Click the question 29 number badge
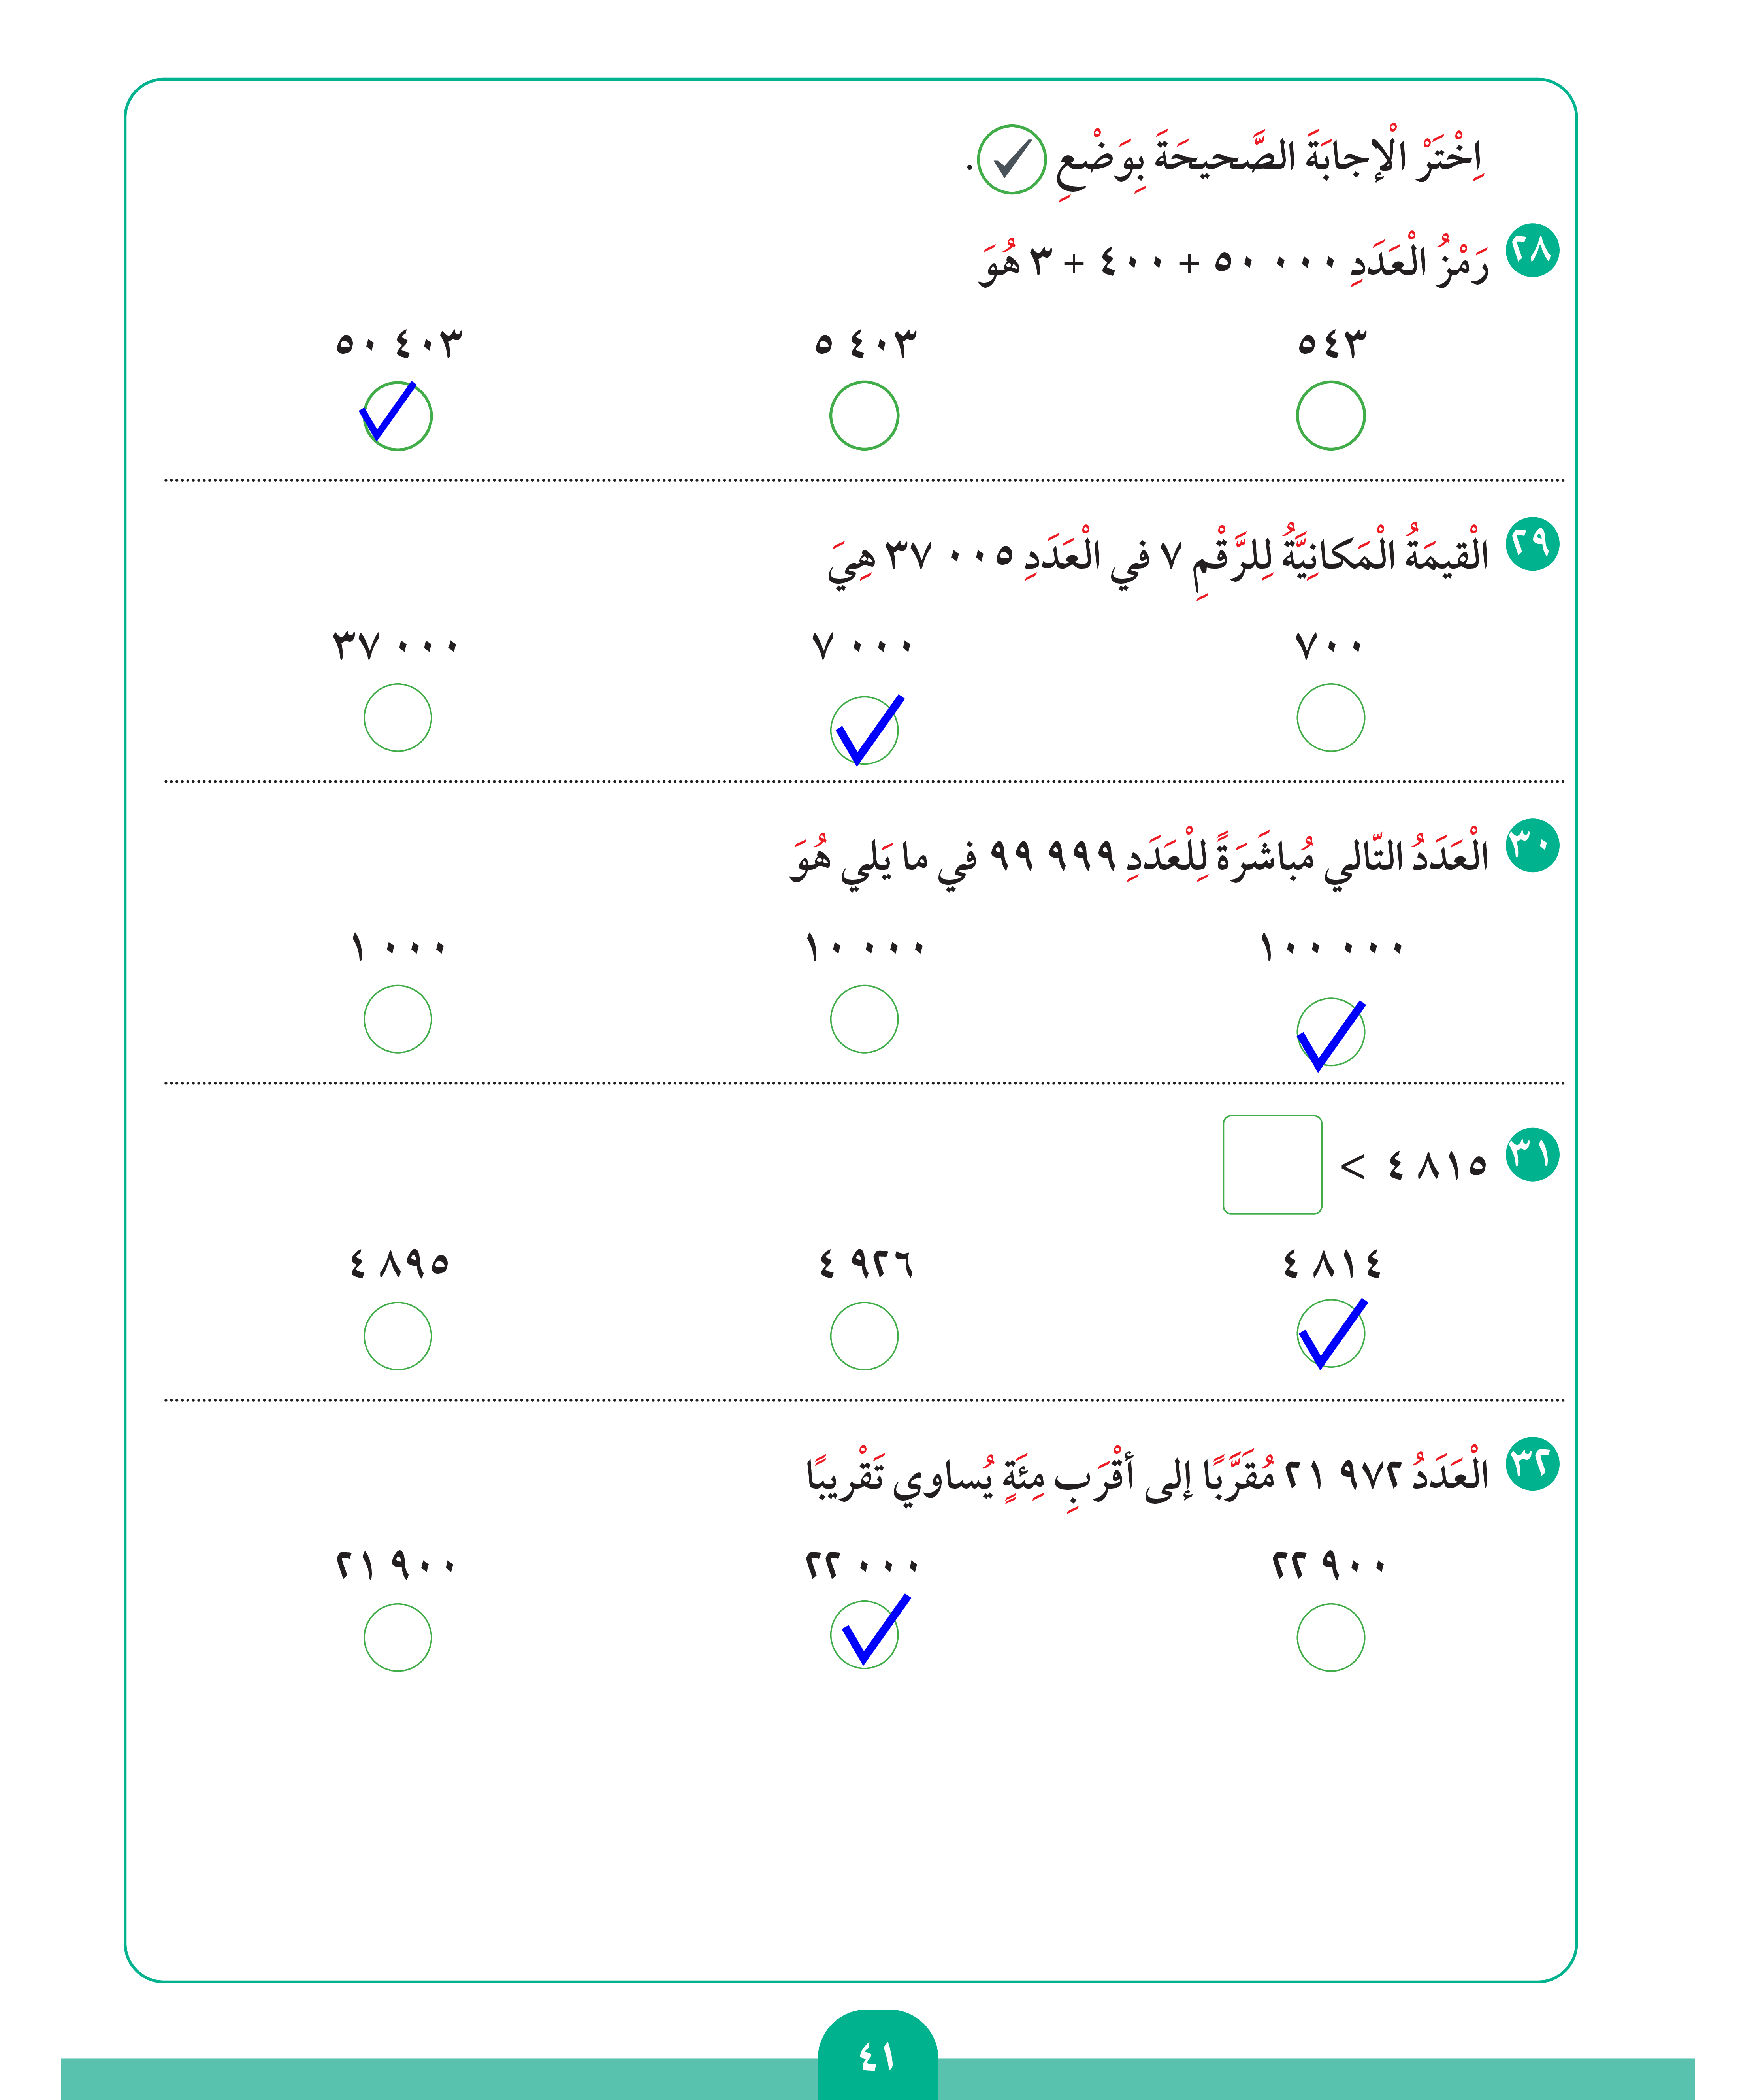Image resolution: width=1756 pixels, height=2100 pixels. 1532,544
